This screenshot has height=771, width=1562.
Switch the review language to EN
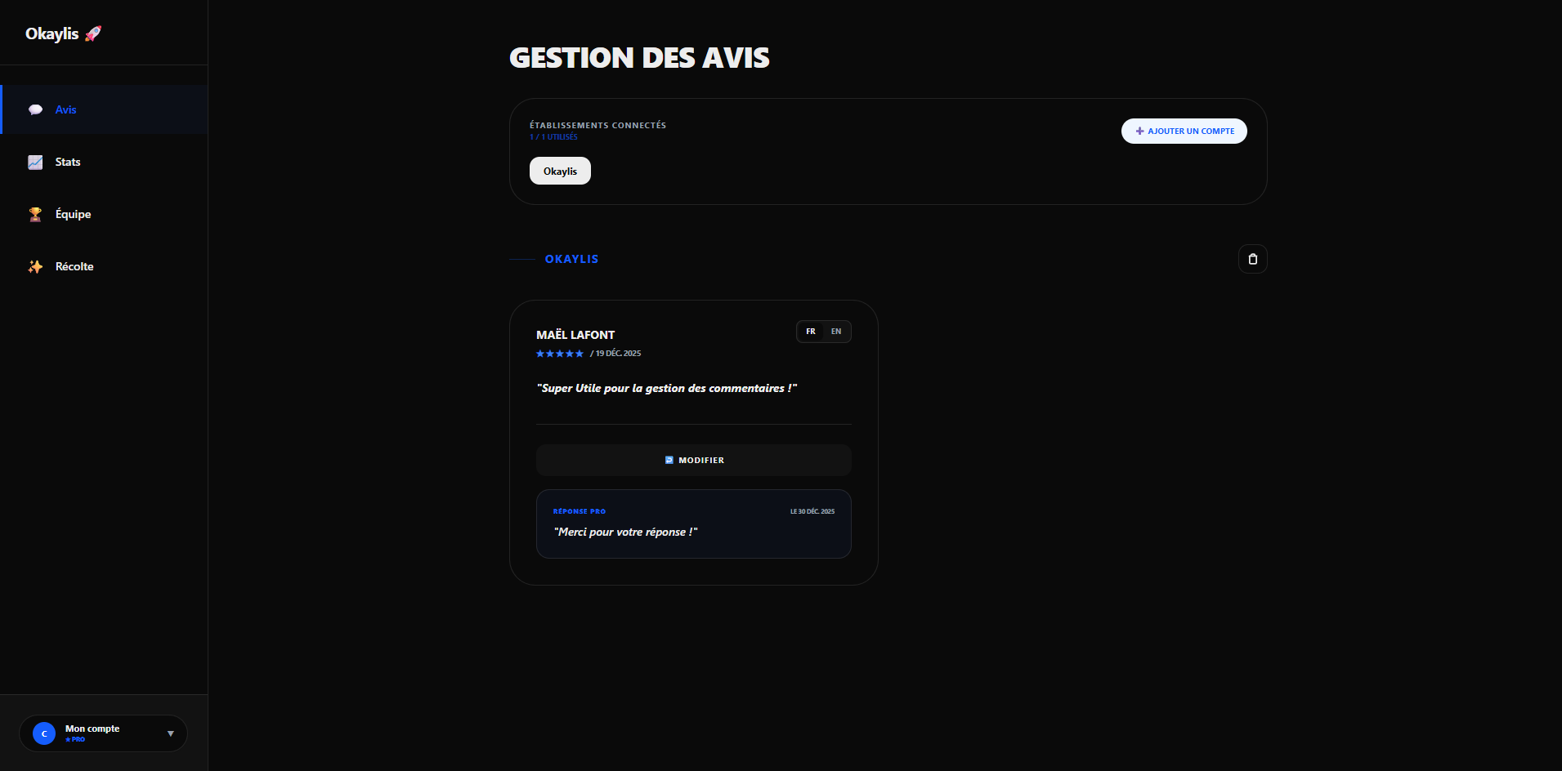pos(835,332)
